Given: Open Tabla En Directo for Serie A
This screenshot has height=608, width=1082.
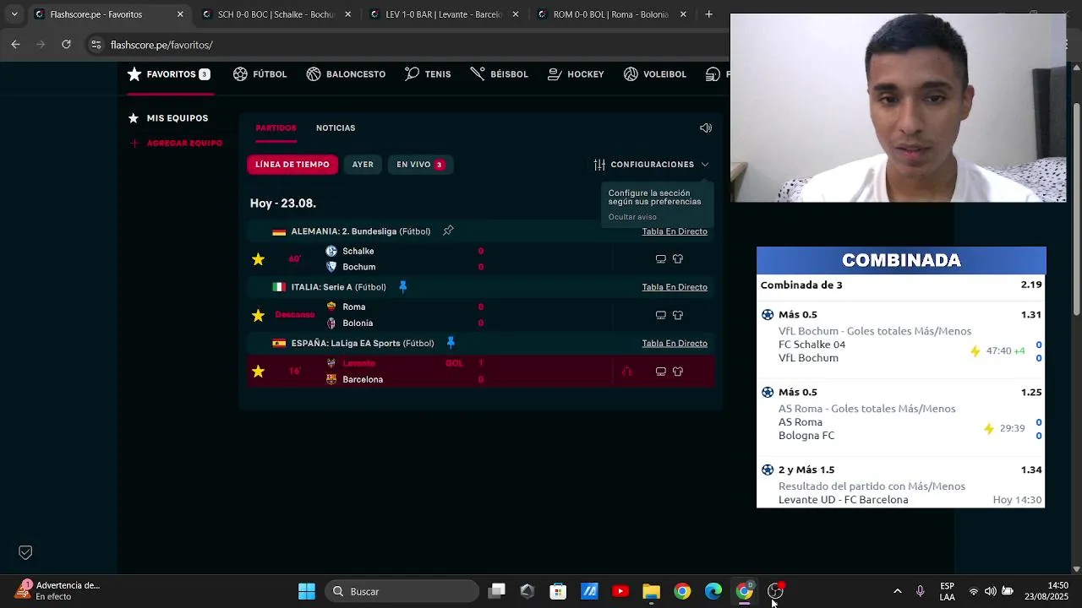Looking at the screenshot, I should [675, 287].
